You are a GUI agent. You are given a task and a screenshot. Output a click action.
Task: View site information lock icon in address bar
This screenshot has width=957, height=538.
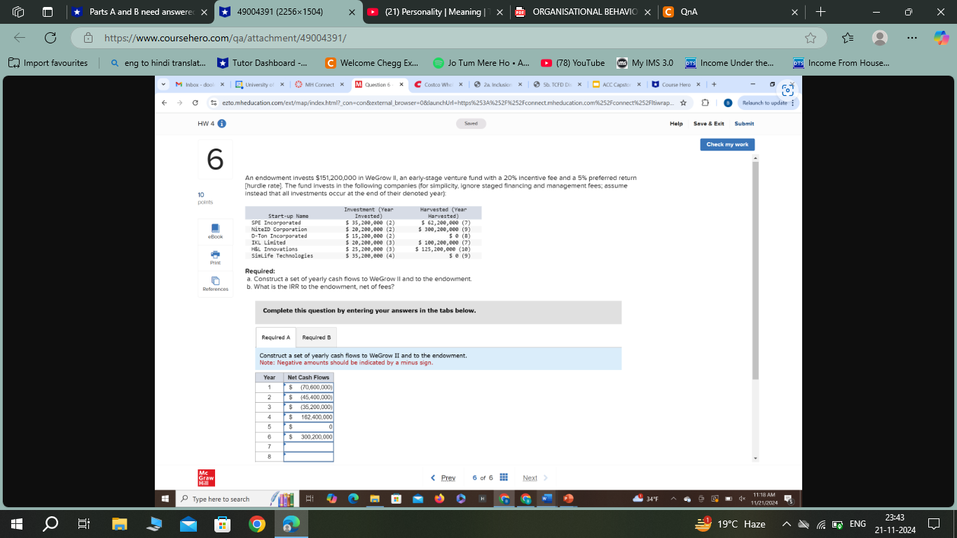tap(89, 37)
